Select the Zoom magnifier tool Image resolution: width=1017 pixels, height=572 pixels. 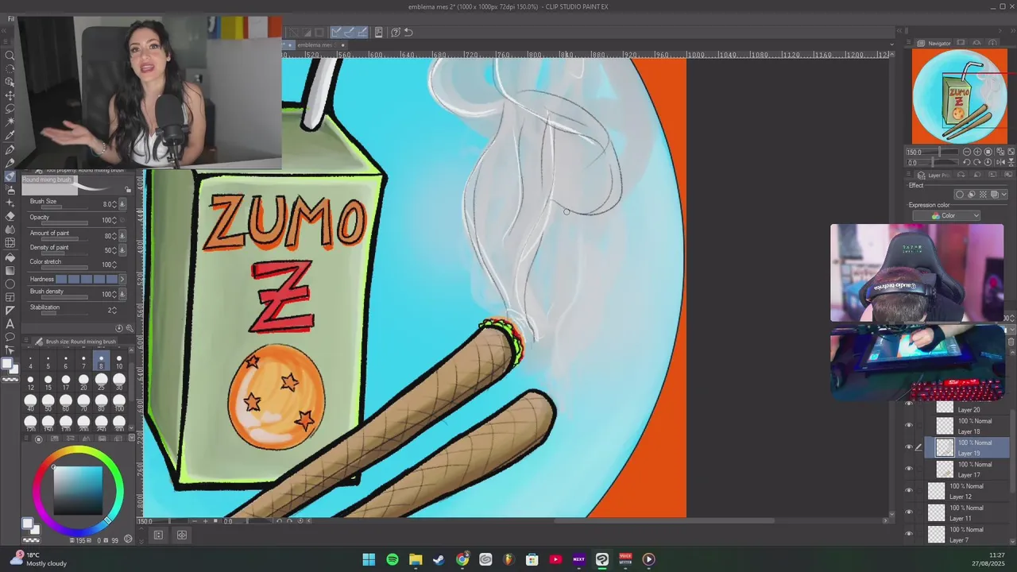[x=10, y=56]
